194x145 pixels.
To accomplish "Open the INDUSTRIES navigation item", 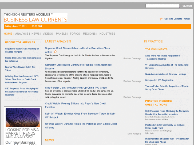I will click(107, 34).
